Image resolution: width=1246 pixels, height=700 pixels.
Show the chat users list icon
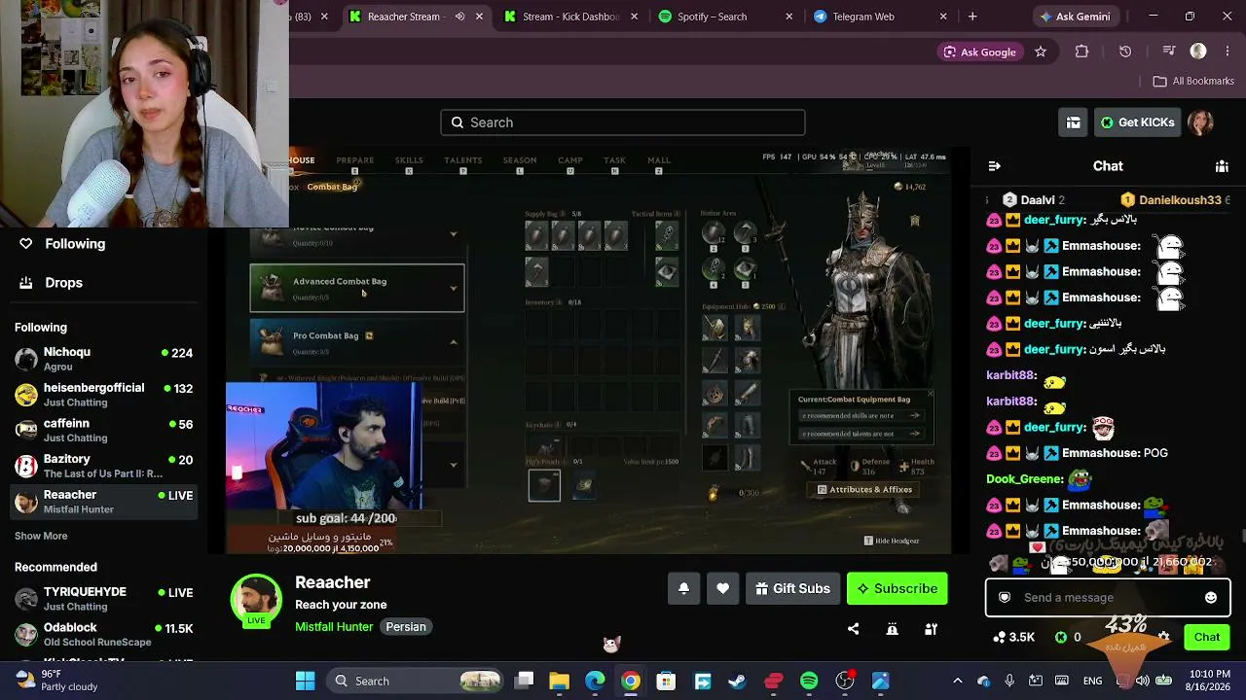coord(1222,166)
